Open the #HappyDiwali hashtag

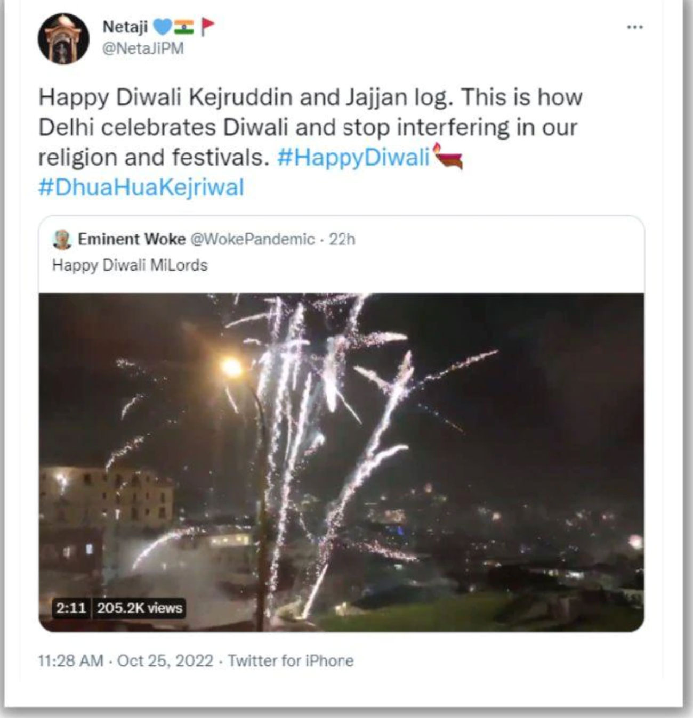pyautogui.click(x=353, y=158)
